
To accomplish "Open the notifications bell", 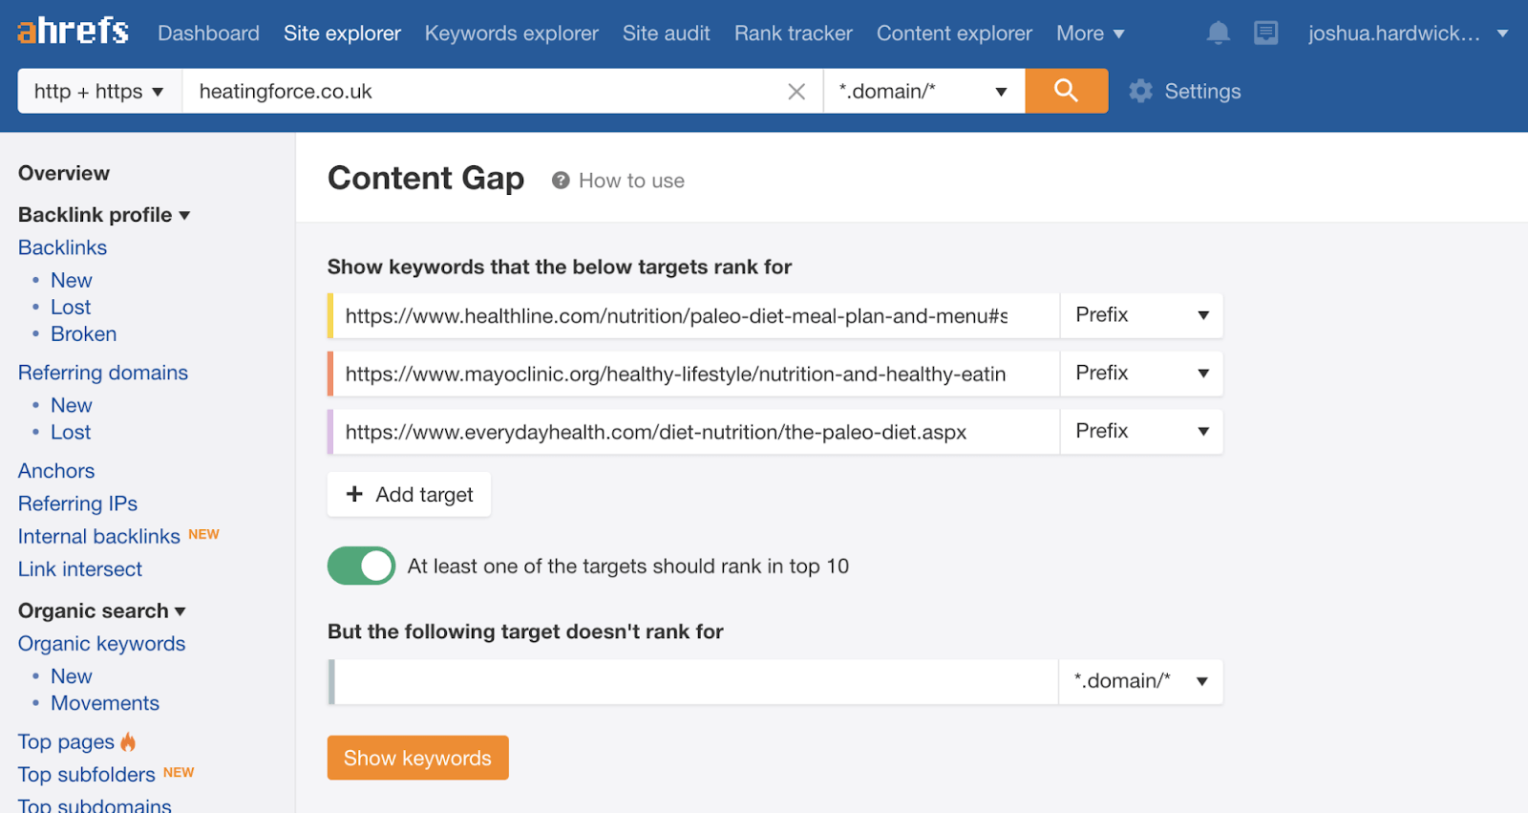I will [1218, 33].
